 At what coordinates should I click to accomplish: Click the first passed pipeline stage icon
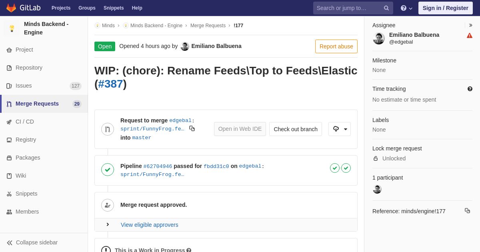point(335,168)
